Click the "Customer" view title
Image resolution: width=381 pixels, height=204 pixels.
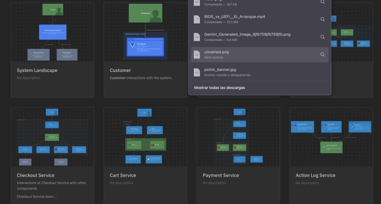(120, 70)
